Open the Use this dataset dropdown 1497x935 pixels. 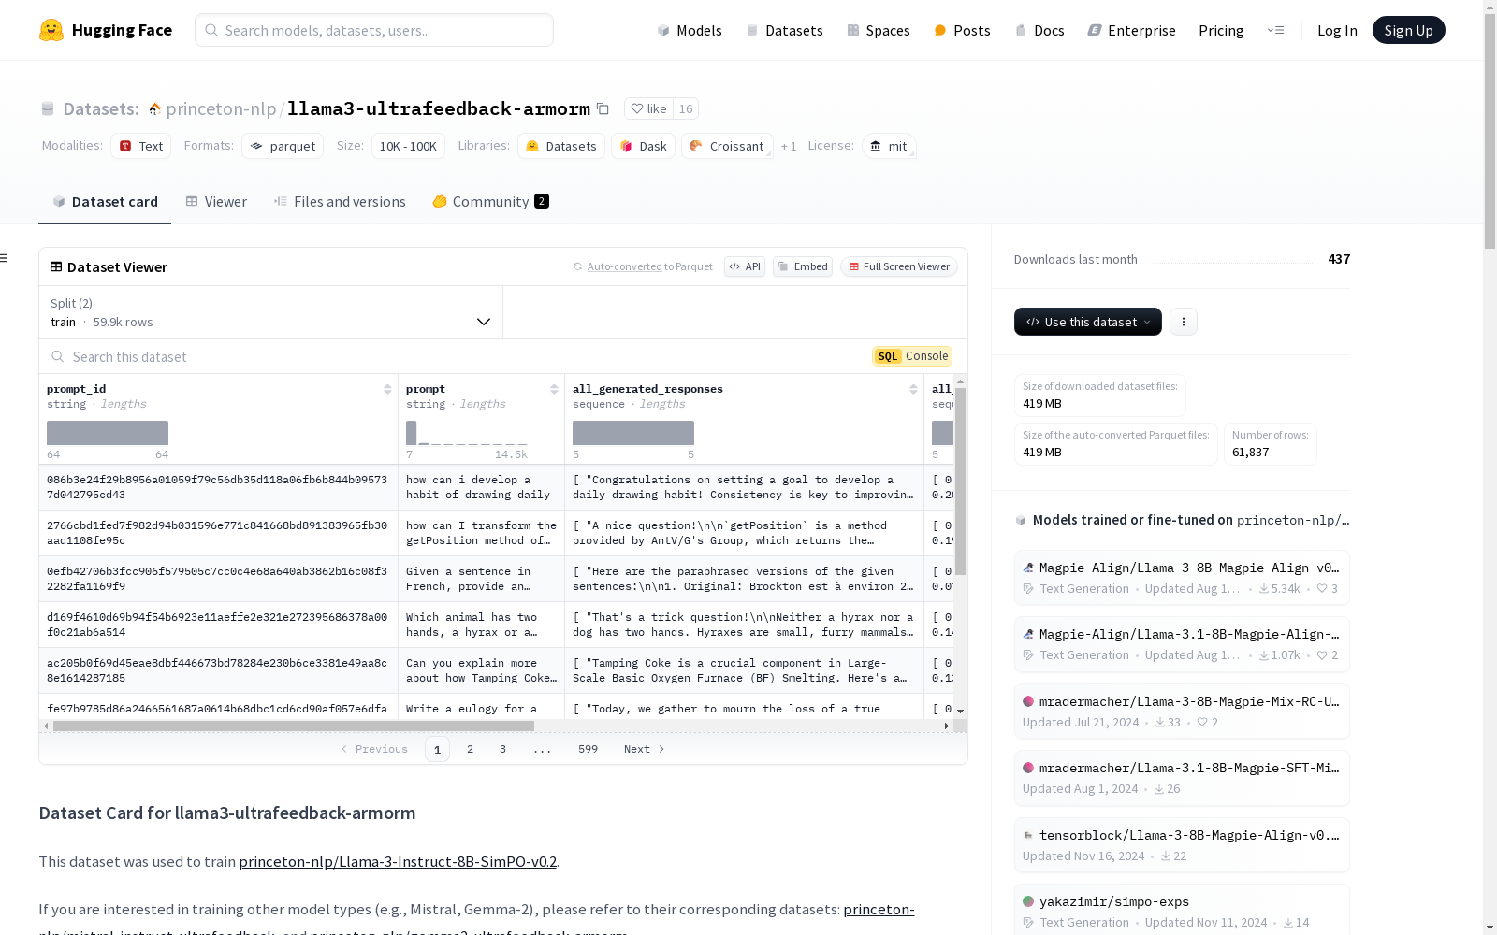click(x=1088, y=322)
